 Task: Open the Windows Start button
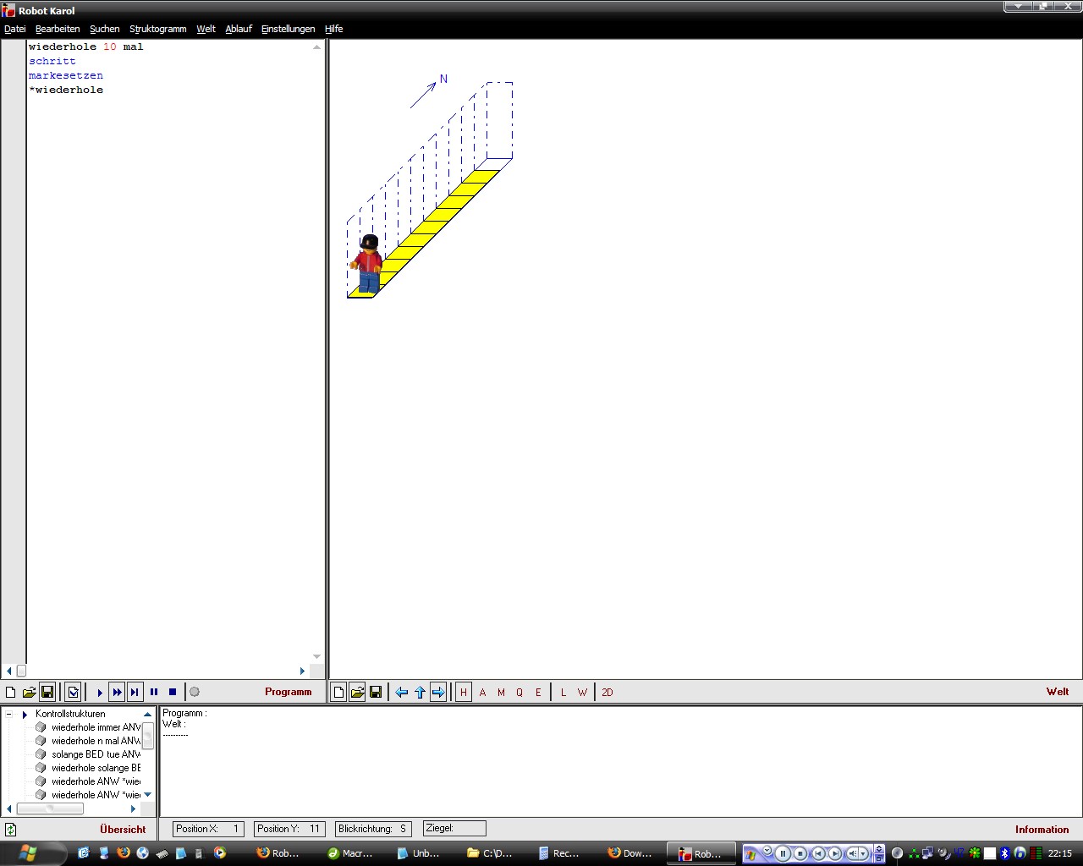click(29, 852)
